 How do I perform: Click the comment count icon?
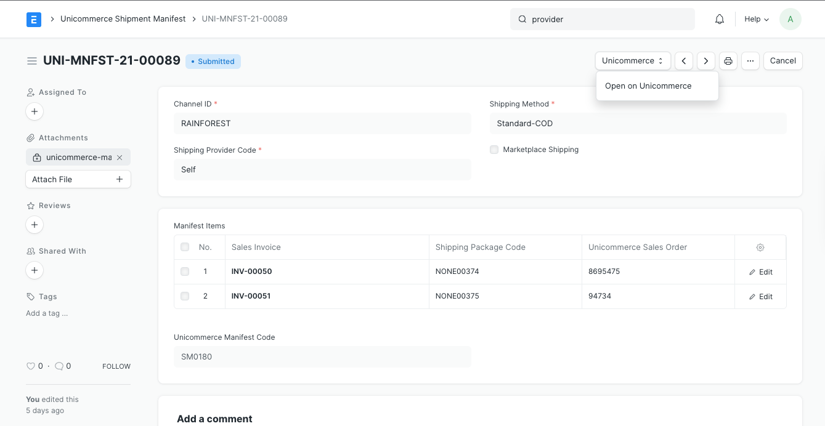click(59, 366)
